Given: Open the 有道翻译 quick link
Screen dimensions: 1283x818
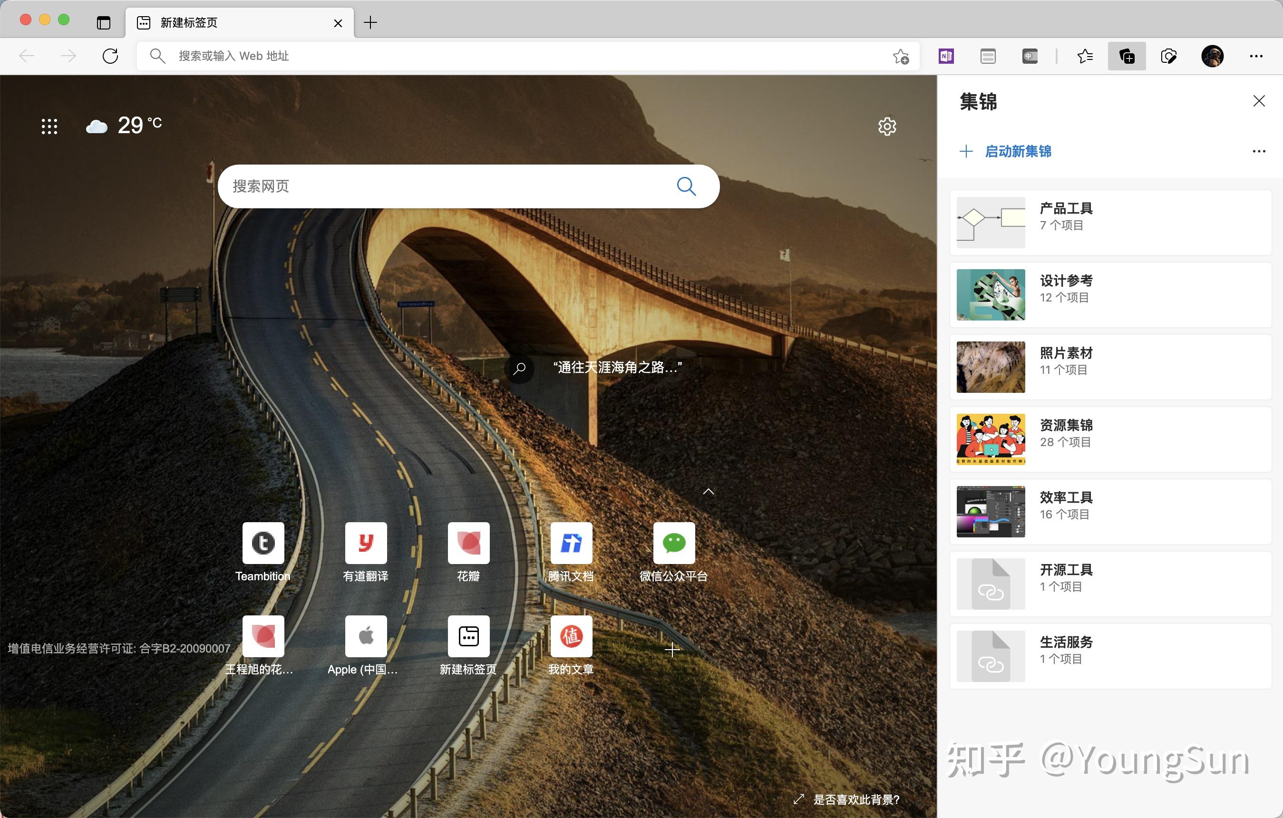Looking at the screenshot, I should tap(366, 552).
